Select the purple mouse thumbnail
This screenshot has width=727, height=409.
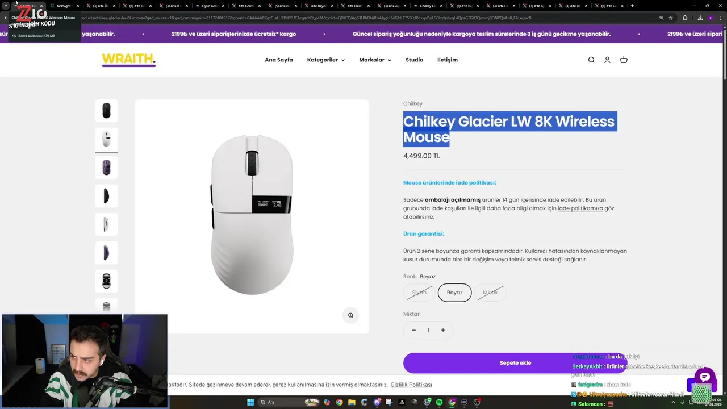tap(106, 168)
